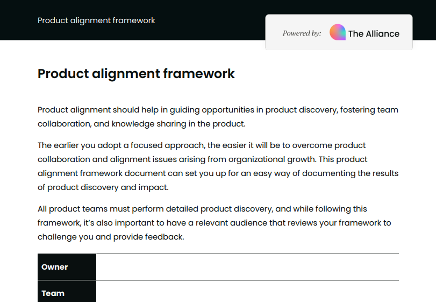Click the empty field next to Team
Viewport: 436px width, 302px height.
pos(247,291)
